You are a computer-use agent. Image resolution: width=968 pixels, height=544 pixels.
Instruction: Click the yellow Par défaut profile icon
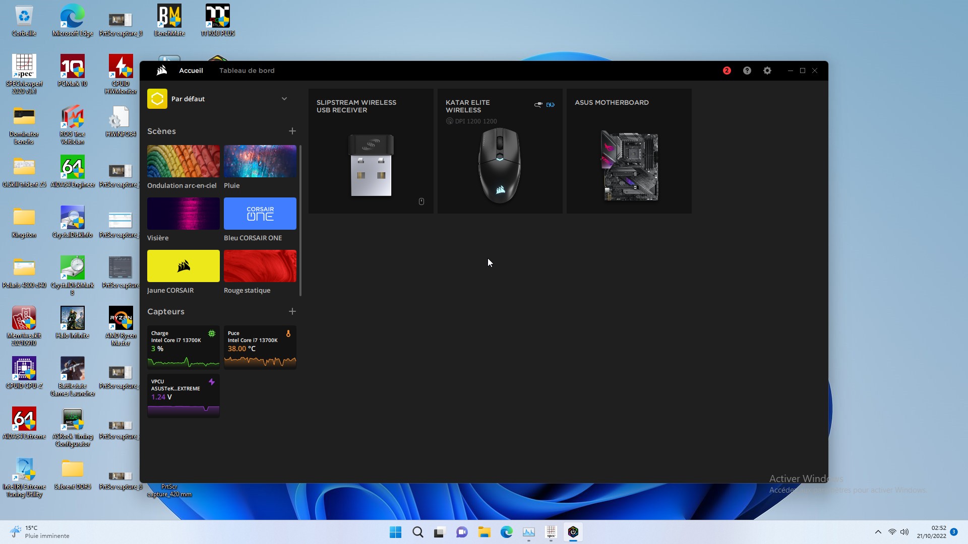(157, 99)
